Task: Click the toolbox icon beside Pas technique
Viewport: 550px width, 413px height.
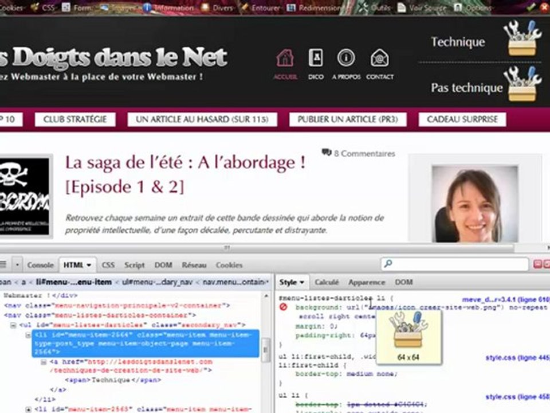Action: click(x=522, y=84)
